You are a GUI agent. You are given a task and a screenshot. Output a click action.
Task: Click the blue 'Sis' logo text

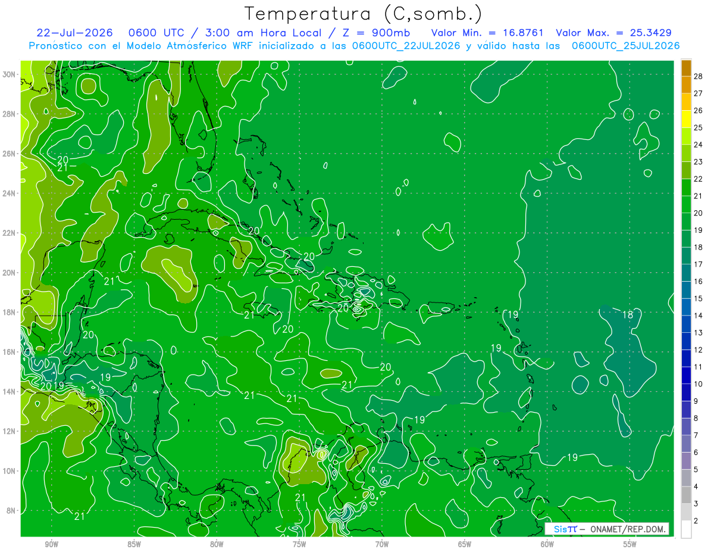tap(560, 529)
